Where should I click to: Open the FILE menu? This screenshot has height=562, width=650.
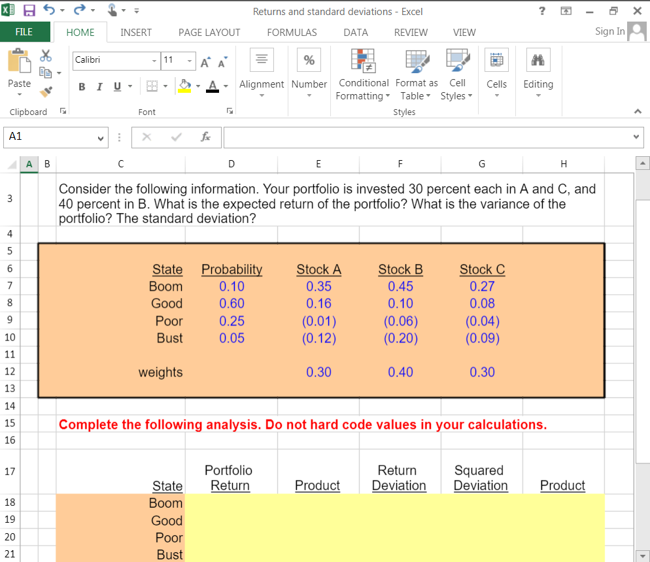25,31
